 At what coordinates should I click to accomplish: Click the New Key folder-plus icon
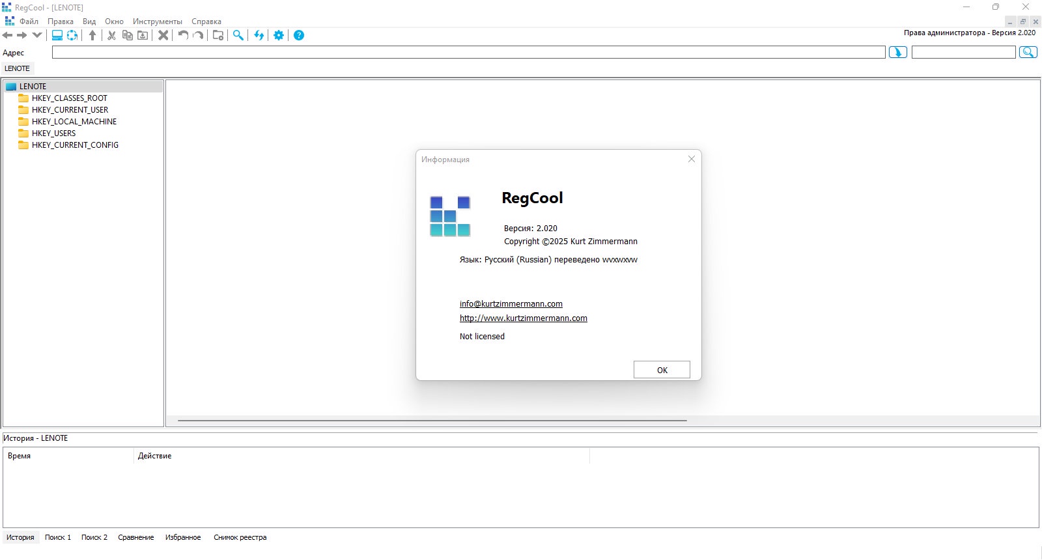pos(219,35)
